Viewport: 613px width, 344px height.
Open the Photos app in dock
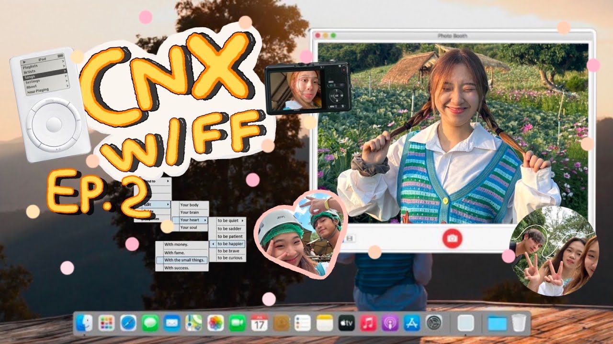click(216, 323)
